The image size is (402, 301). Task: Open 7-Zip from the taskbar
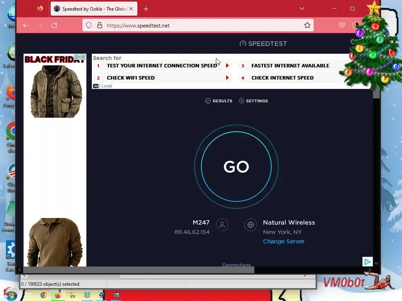pyautogui.click(x=116, y=295)
